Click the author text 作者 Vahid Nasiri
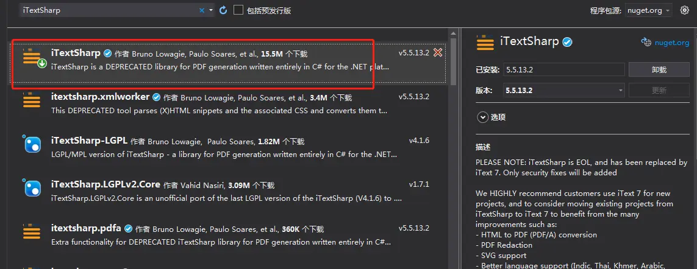697x269 pixels. point(194,185)
